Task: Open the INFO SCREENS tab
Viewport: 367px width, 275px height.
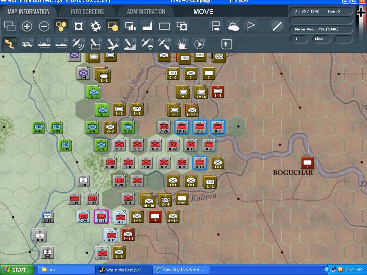Action: pos(87,12)
